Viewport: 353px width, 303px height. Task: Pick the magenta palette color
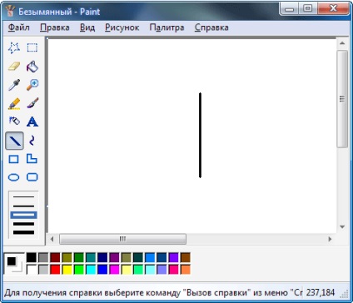(114, 270)
